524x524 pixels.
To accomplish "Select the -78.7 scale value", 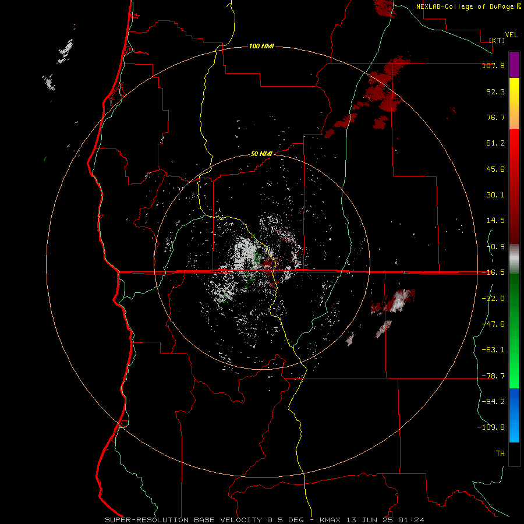I will click(493, 376).
